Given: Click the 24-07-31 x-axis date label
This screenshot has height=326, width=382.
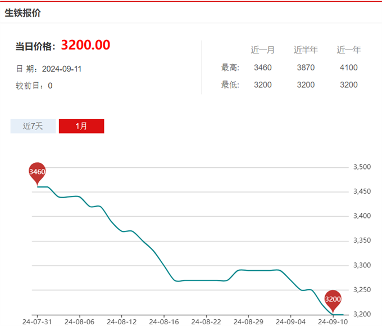Looking at the screenshot, I should pyautogui.click(x=36, y=321).
